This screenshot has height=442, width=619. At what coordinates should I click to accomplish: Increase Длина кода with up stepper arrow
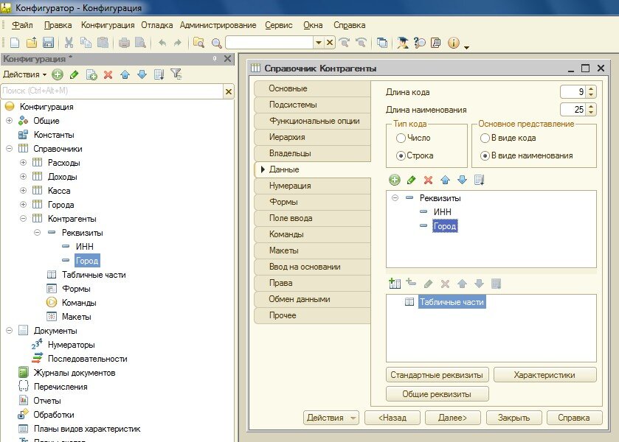coord(591,89)
